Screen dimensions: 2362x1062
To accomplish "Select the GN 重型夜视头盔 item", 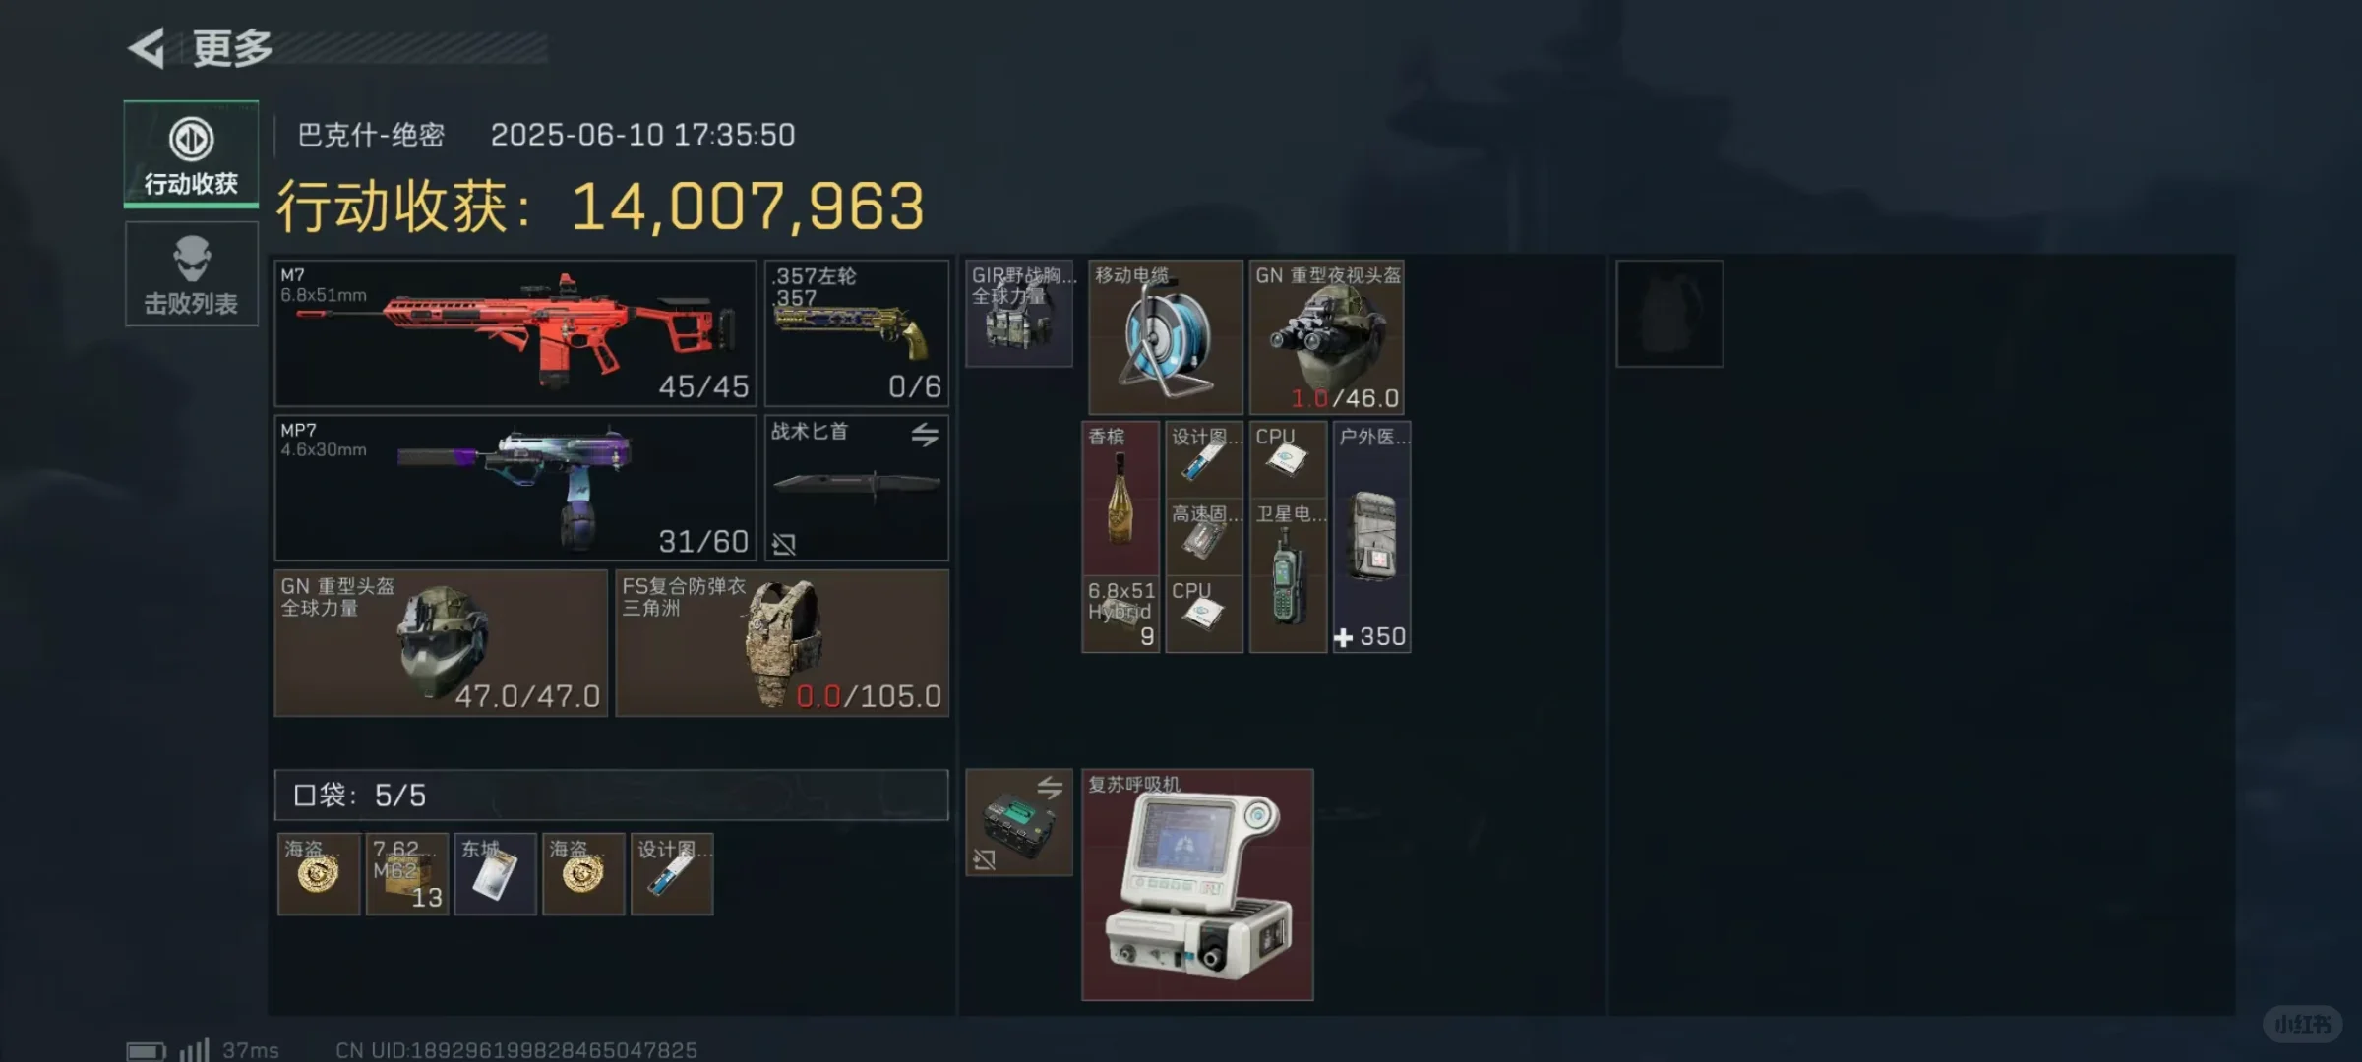I will pyautogui.click(x=1326, y=337).
